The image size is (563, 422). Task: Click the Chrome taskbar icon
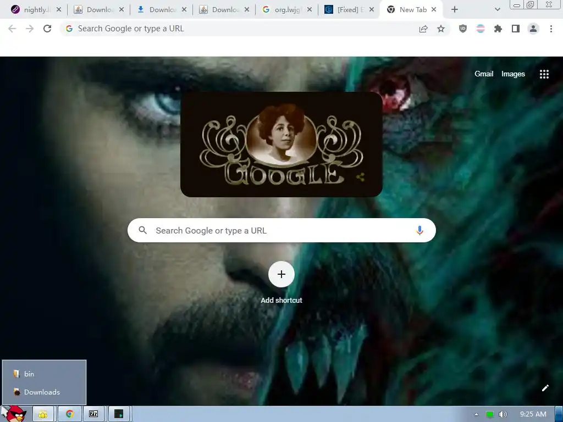pos(70,414)
